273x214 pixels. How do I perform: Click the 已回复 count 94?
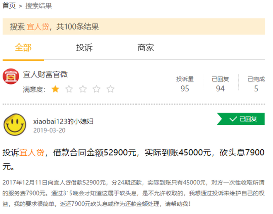pos(220,89)
